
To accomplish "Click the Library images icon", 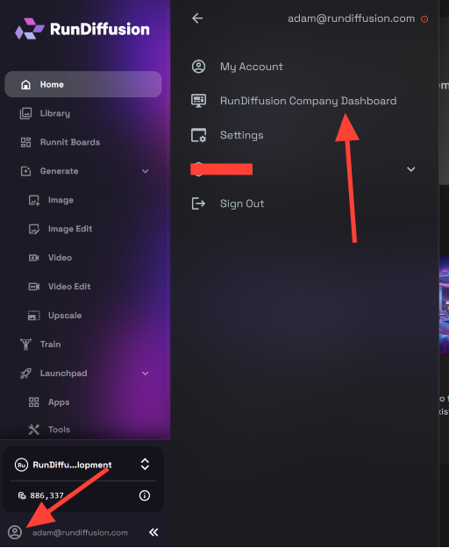I will pyautogui.click(x=25, y=113).
